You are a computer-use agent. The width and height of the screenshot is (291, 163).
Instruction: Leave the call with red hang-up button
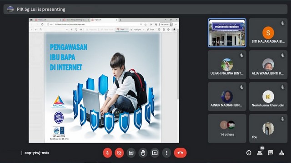[x=180, y=153]
